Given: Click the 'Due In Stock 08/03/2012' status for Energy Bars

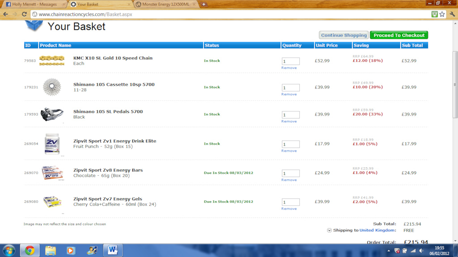Looking at the screenshot, I should click(229, 173).
